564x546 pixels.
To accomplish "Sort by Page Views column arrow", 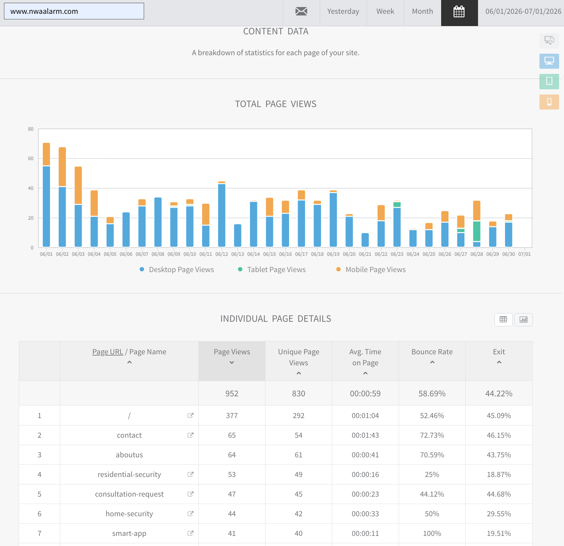I will point(232,363).
